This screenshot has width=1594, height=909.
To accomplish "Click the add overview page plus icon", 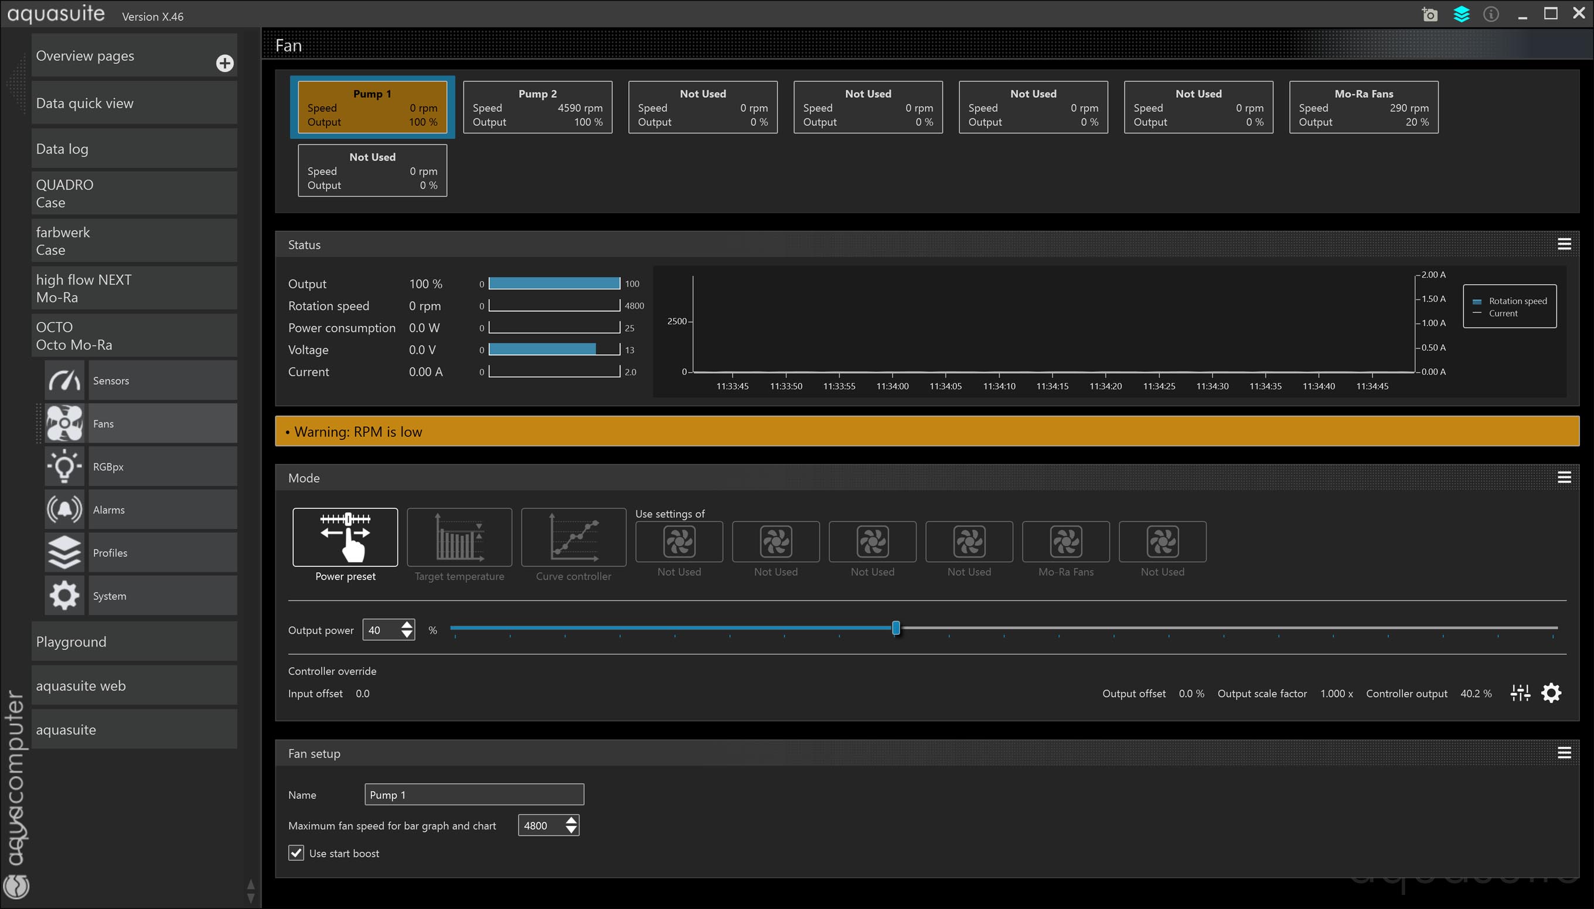I will click(225, 63).
